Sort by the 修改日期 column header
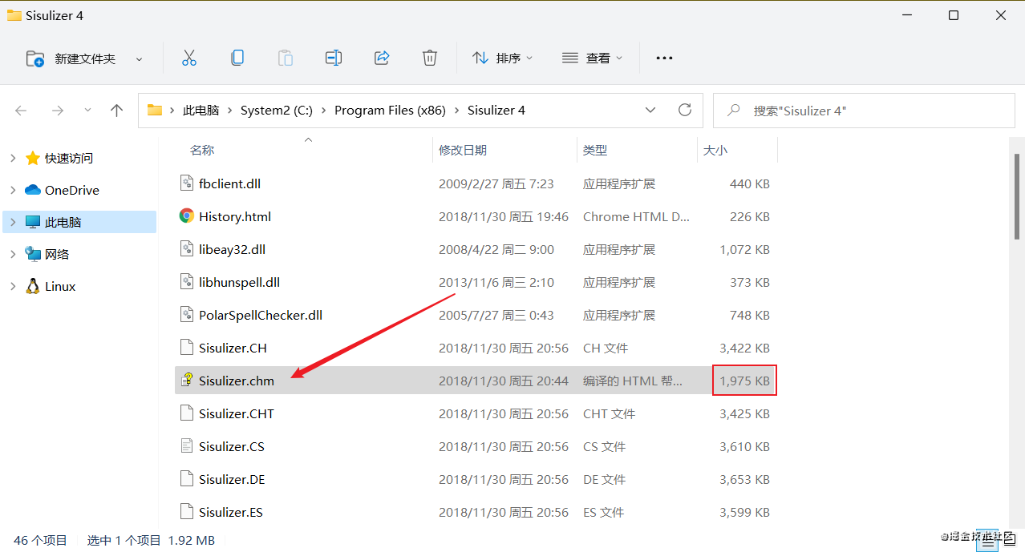 [463, 151]
